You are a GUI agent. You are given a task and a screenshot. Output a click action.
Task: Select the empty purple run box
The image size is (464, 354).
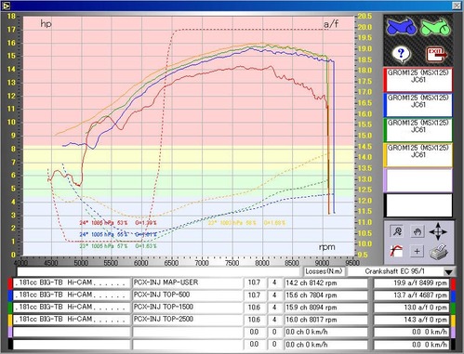(418, 180)
